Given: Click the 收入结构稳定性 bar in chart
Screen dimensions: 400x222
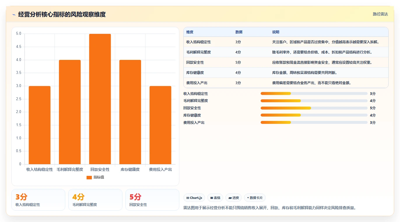Looking at the screenshot, I should (40, 125).
